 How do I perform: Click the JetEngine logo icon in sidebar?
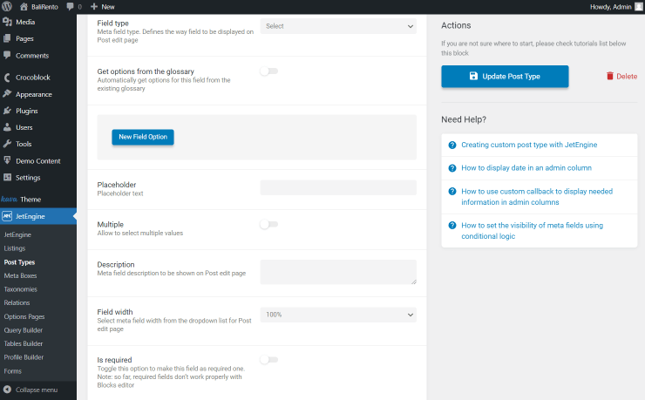pyautogui.click(x=7, y=216)
